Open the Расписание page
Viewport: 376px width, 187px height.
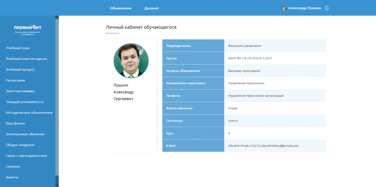(x=15, y=80)
